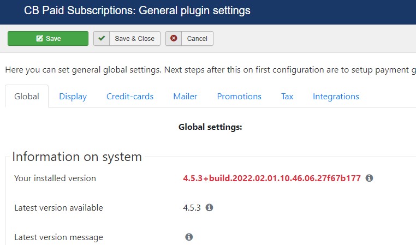Click the red X icon beside Cancel

point(174,38)
